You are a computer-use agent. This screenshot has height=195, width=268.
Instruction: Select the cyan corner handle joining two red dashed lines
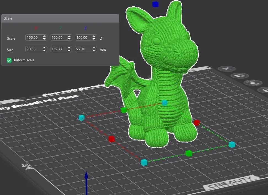click(x=82, y=118)
